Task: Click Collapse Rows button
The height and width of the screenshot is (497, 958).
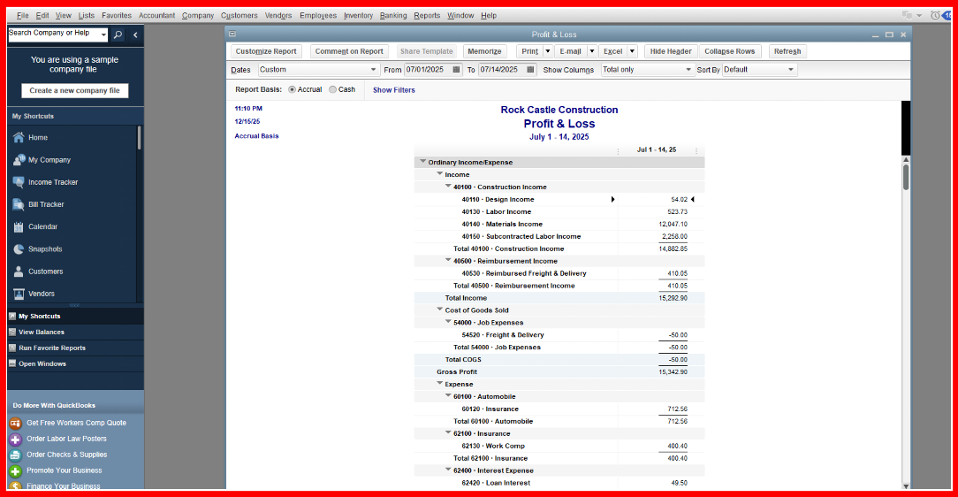Action: pyautogui.click(x=729, y=51)
